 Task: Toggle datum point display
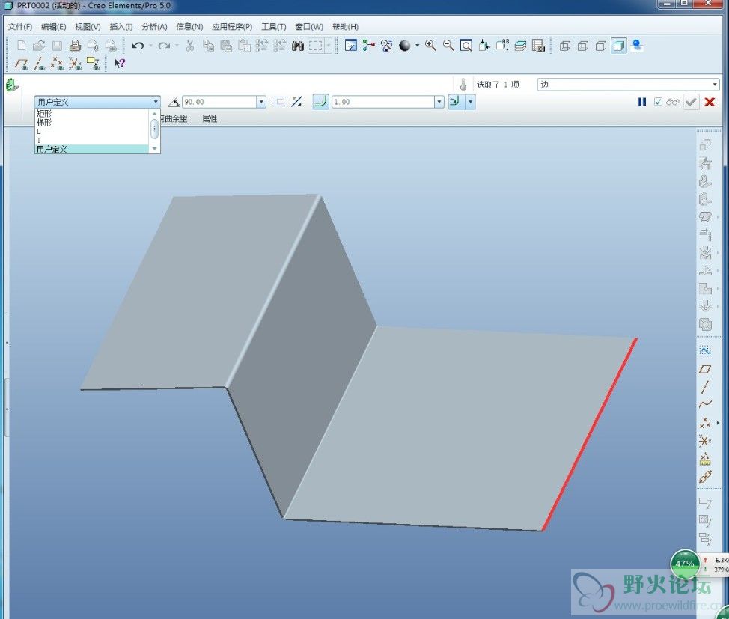(x=57, y=64)
